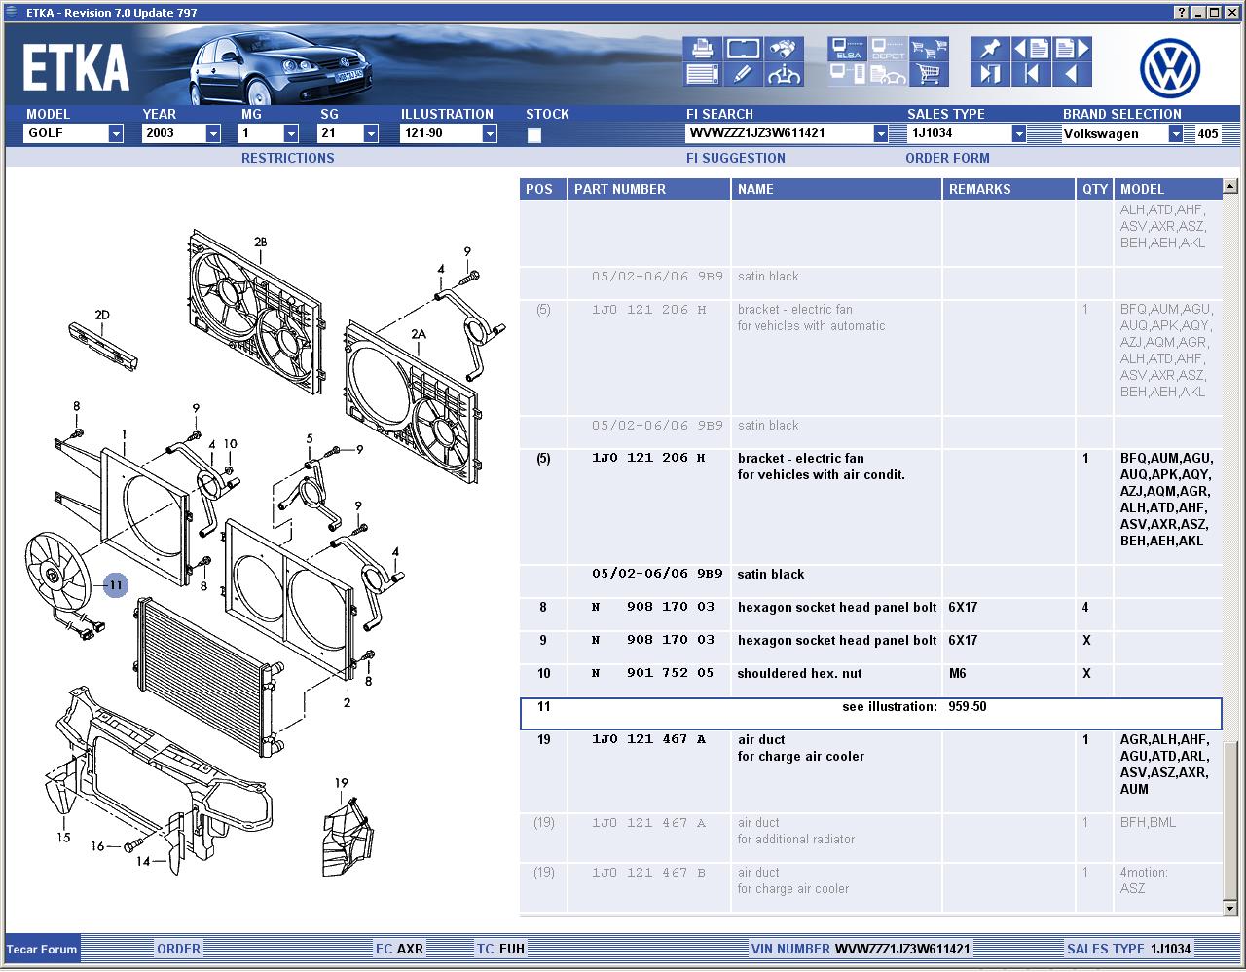Go to previous page icon

click(x=1031, y=49)
